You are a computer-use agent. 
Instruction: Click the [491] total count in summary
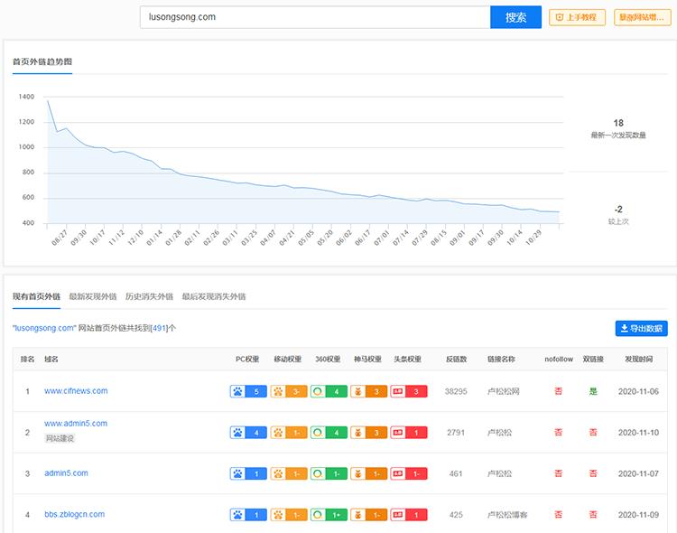point(159,328)
